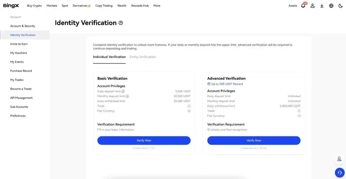Toggle dark mode moon icon
The height and width of the screenshot is (179, 346).
340,6
